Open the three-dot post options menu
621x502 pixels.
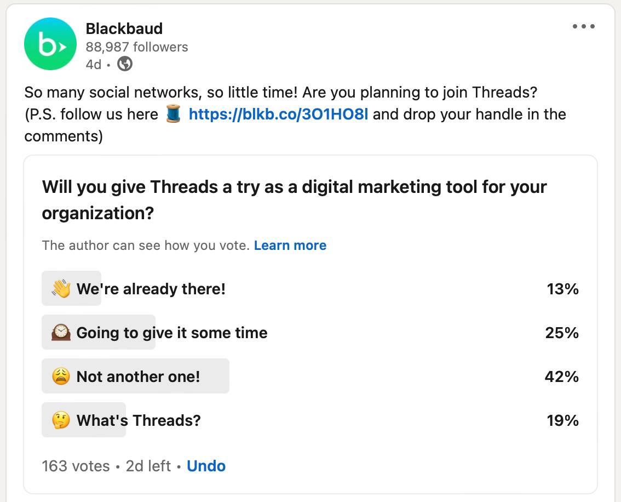(583, 26)
